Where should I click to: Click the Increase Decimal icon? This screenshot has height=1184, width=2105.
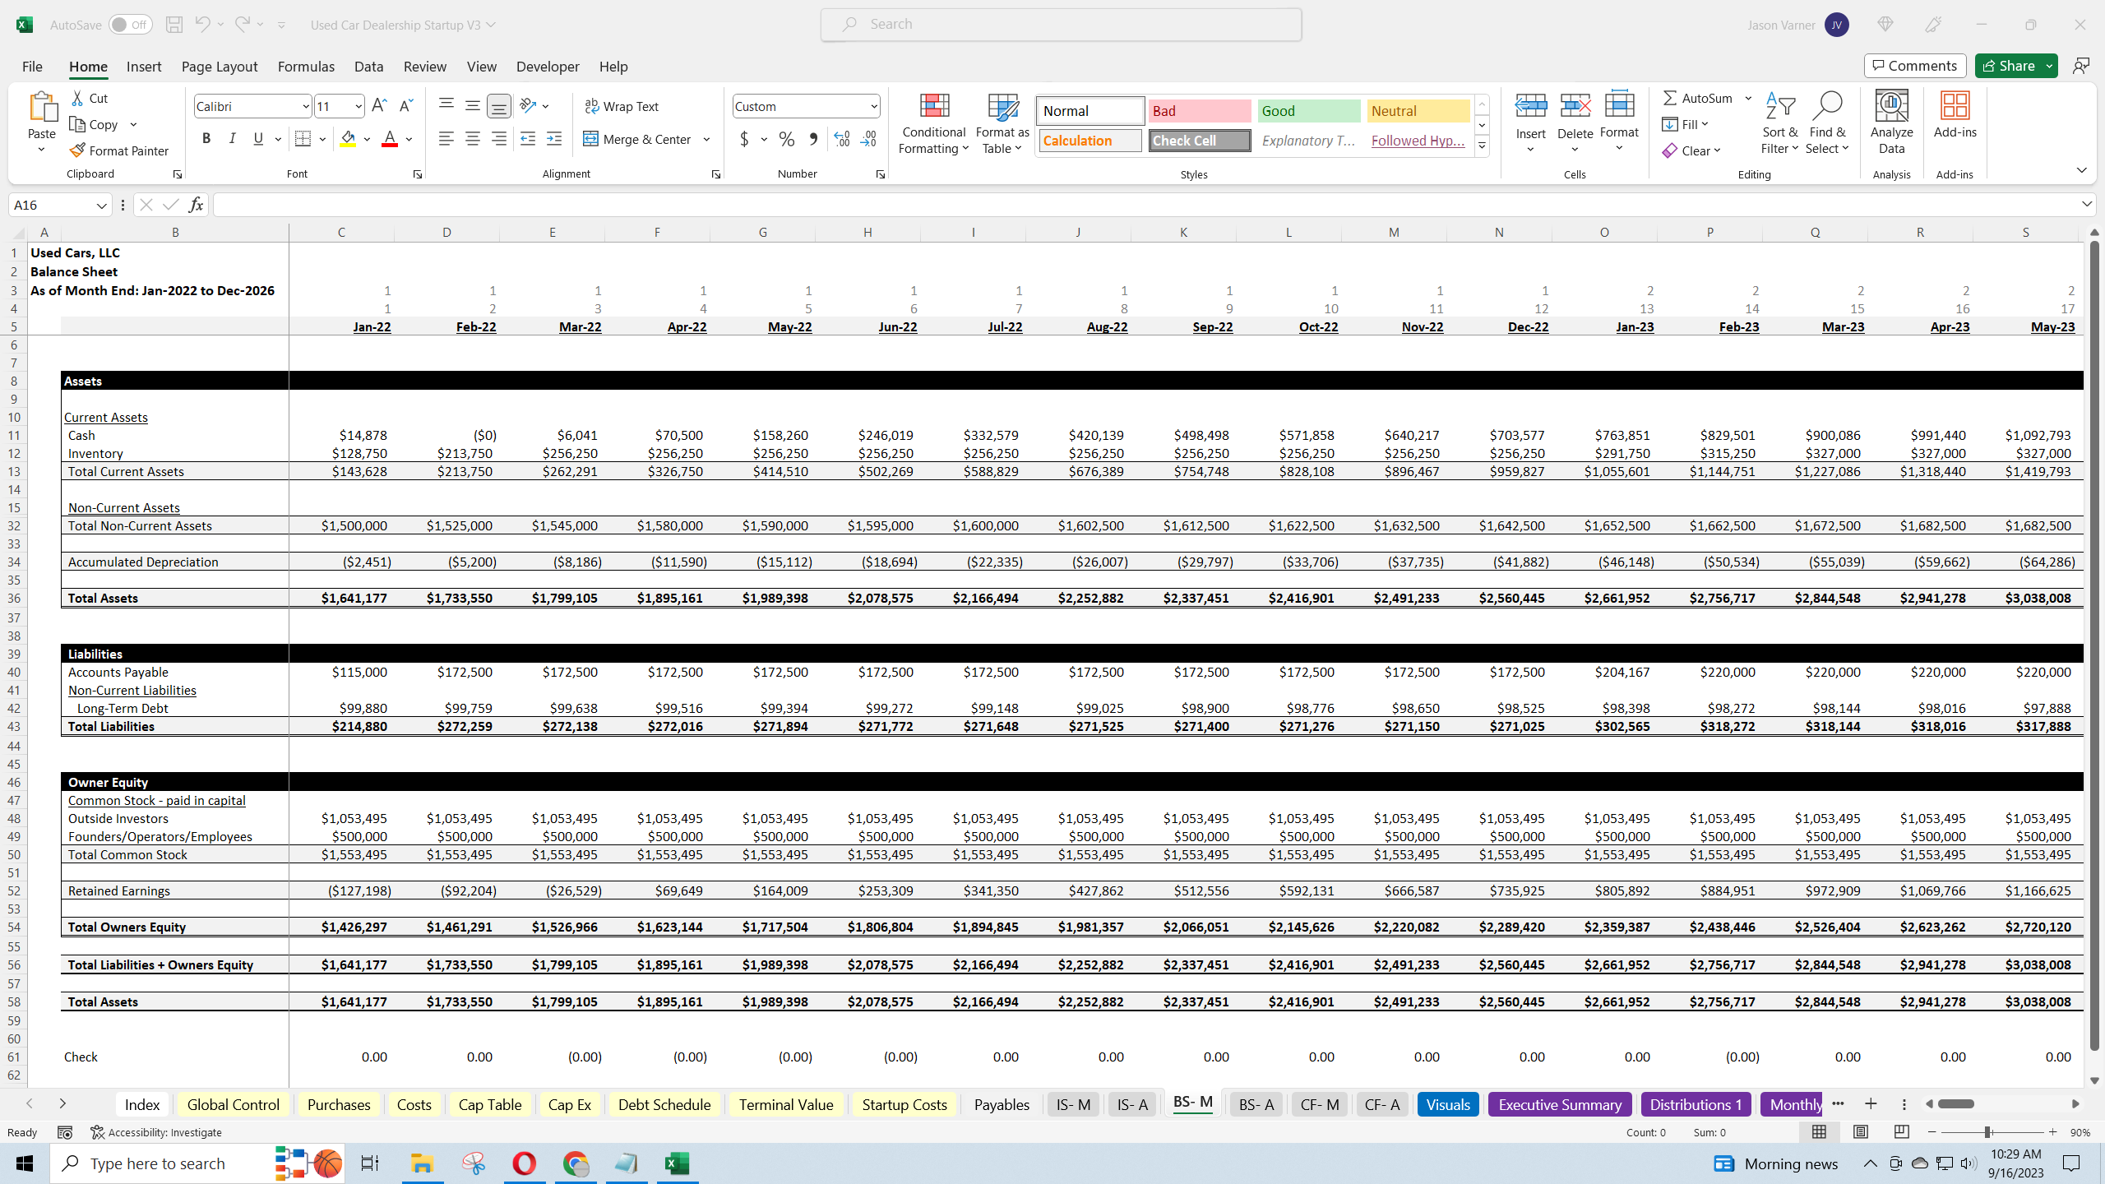840,139
